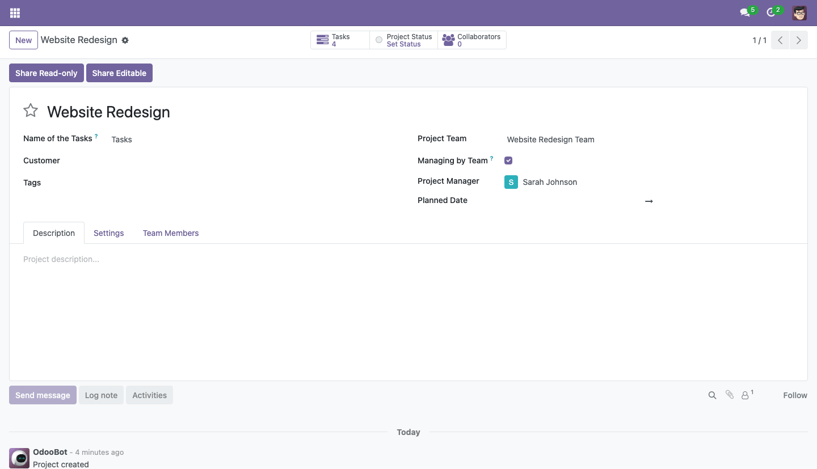Switch to the Description tab
The height and width of the screenshot is (469, 817).
click(x=54, y=233)
